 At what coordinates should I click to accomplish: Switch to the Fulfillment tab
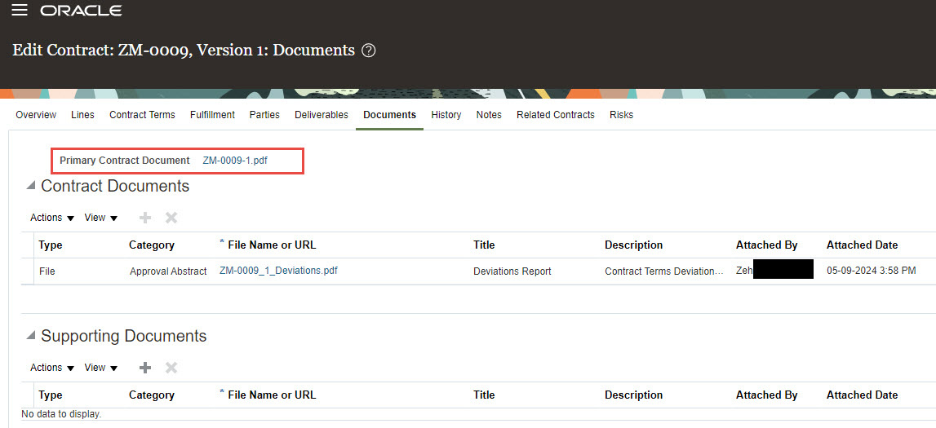coord(212,114)
